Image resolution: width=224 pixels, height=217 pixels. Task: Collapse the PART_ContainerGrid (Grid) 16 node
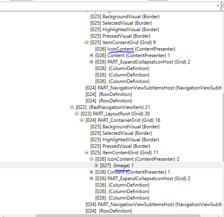pos(81,120)
